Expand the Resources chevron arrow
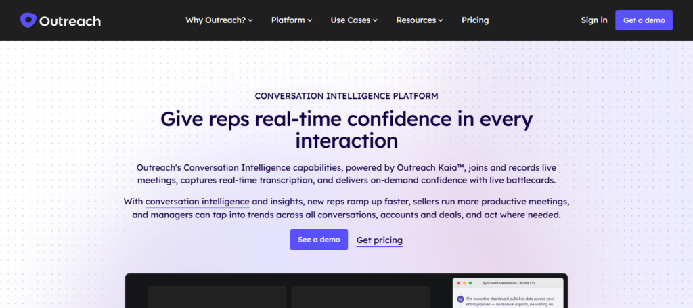 (441, 20)
